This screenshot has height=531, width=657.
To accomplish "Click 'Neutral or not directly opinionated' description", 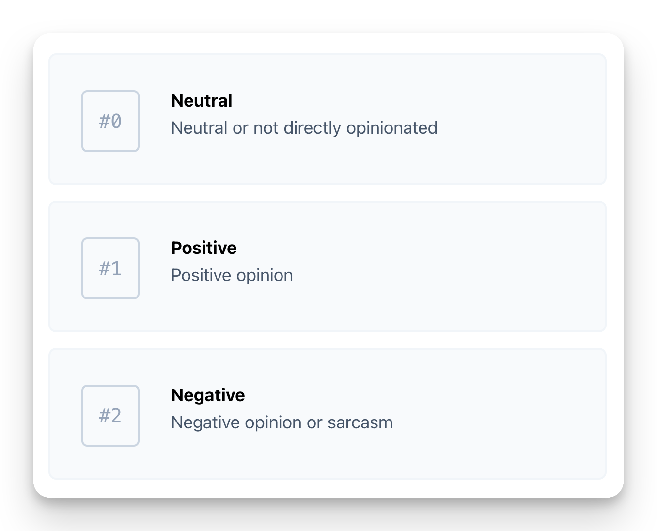I will [x=304, y=128].
